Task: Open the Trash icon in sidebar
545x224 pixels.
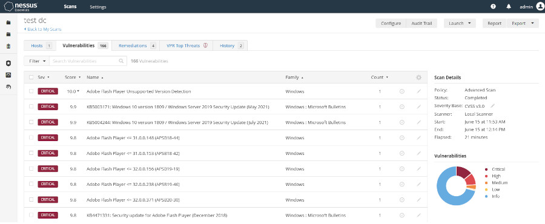Action: [8, 46]
